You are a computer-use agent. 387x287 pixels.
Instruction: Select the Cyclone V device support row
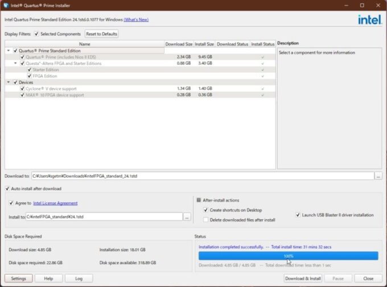coord(140,89)
